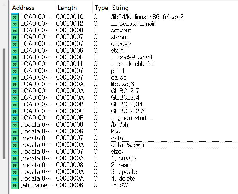Select the calloc string row
Viewport: 238px width, 194px height.
pos(119,77)
